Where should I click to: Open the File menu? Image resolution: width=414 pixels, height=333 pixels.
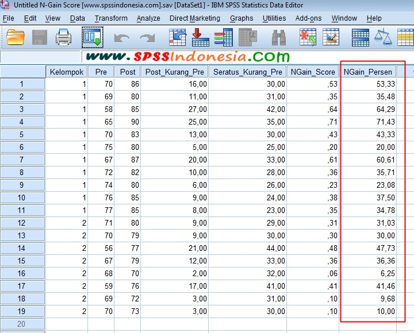[x=9, y=18]
